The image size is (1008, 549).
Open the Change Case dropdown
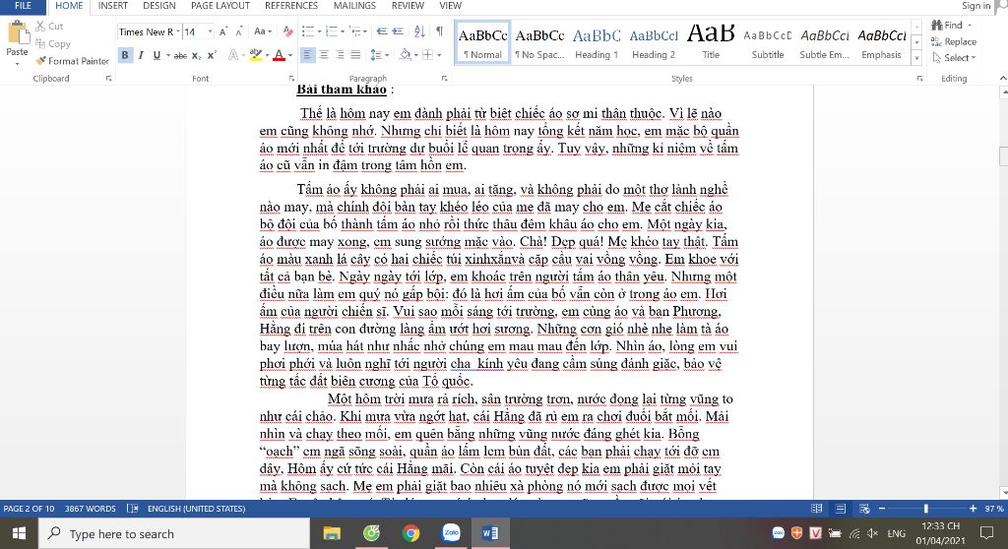tap(263, 31)
